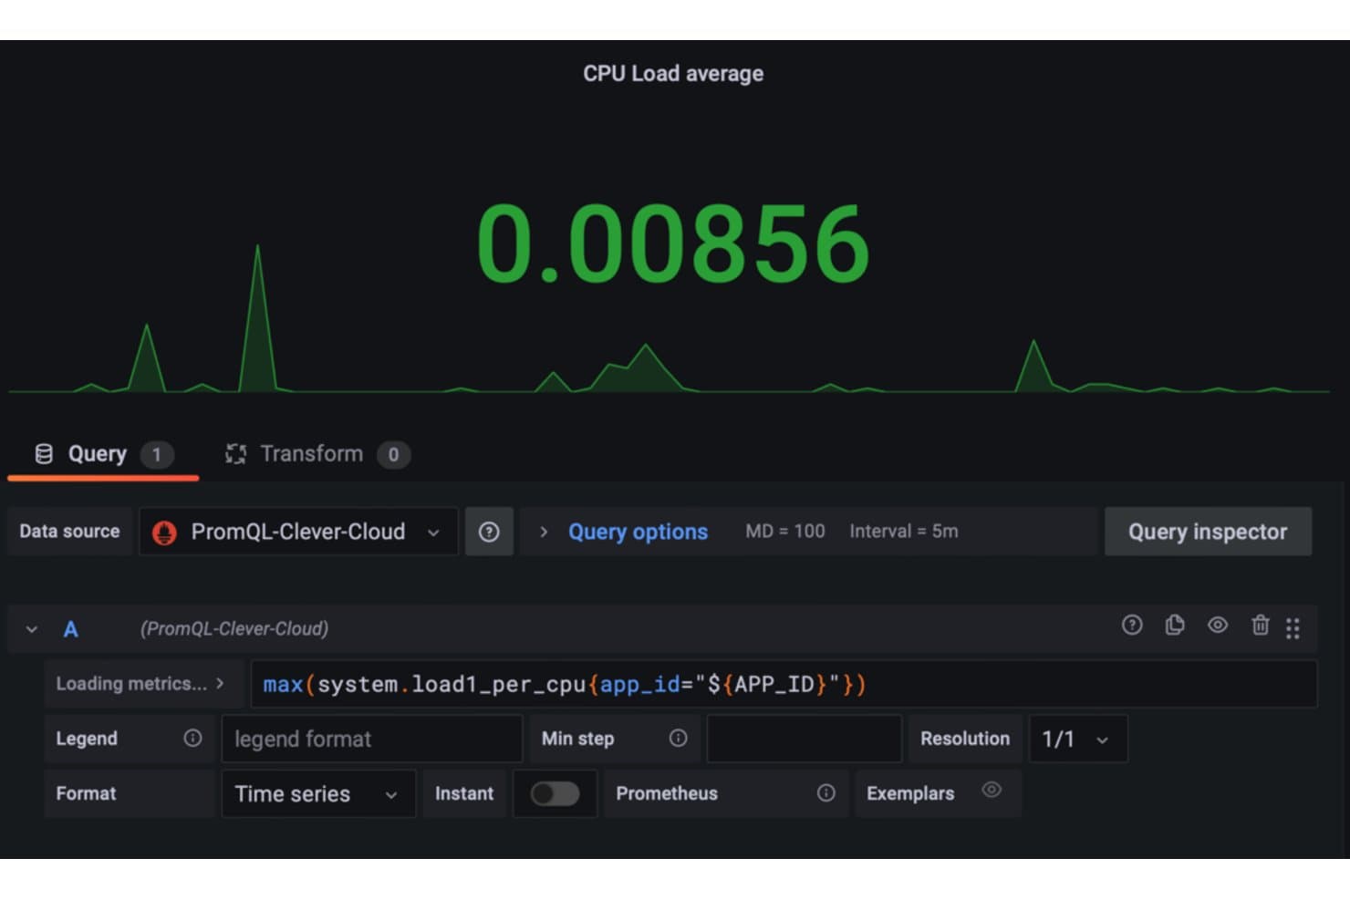Viewport: 1350px width, 900px height.
Task: Show info icon next to Prometheus
Action: tap(826, 793)
